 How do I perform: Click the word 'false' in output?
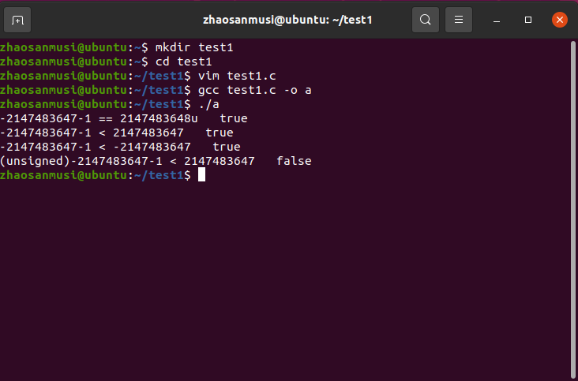coord(294,161)
